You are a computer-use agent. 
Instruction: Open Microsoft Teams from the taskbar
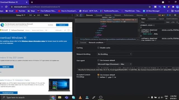(67, 97)
